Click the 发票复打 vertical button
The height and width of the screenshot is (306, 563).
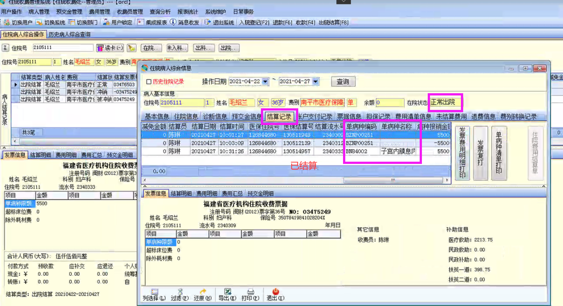pyautogui.click(x=481, y=153)
